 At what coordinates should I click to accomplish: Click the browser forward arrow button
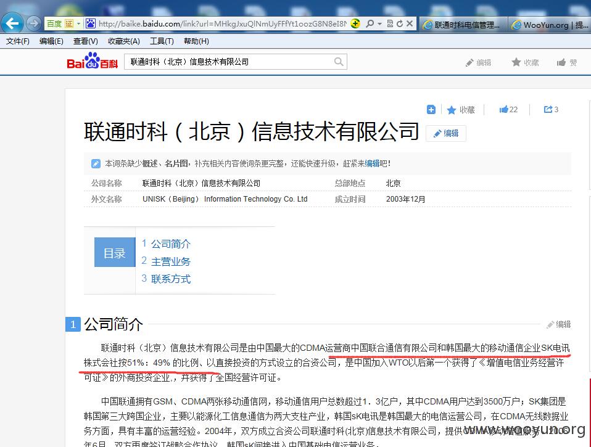[x=33, y=23]
